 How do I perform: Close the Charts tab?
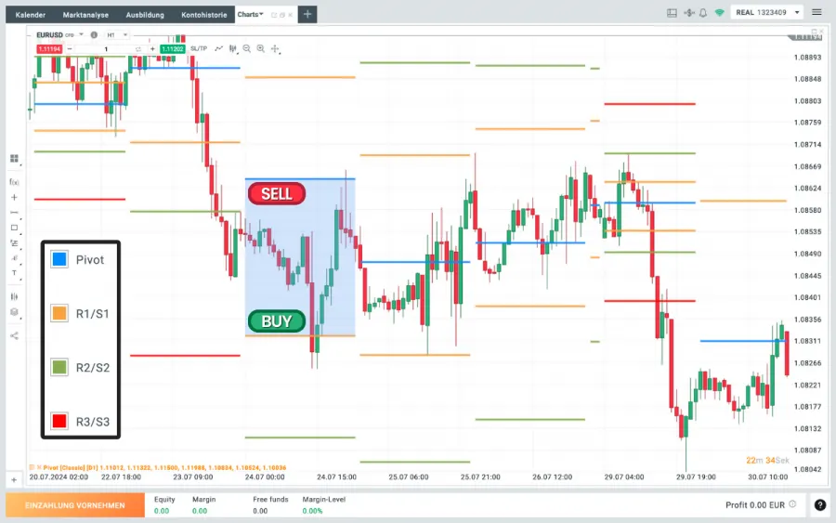pos(290,15)
